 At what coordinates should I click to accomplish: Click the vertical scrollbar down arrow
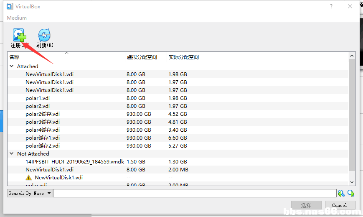[352, 182]
